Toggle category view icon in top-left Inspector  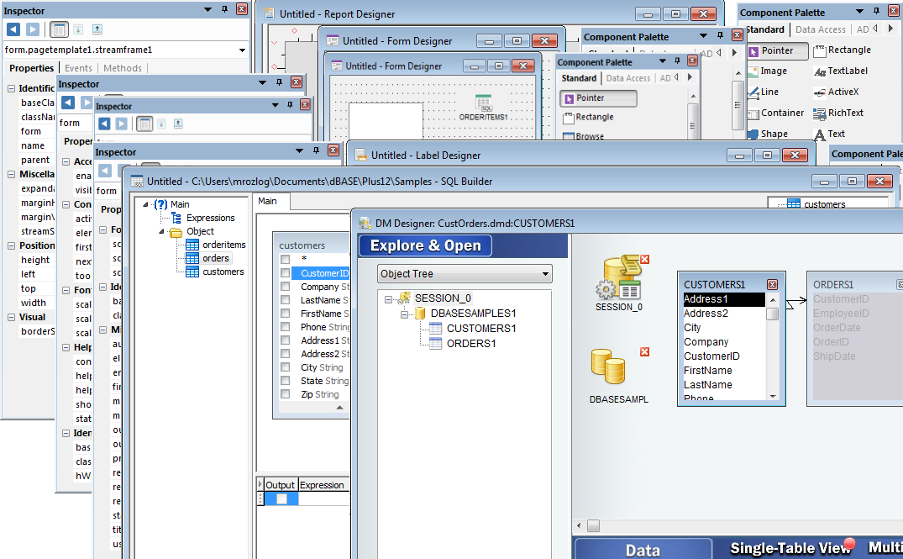coord(59,29)
